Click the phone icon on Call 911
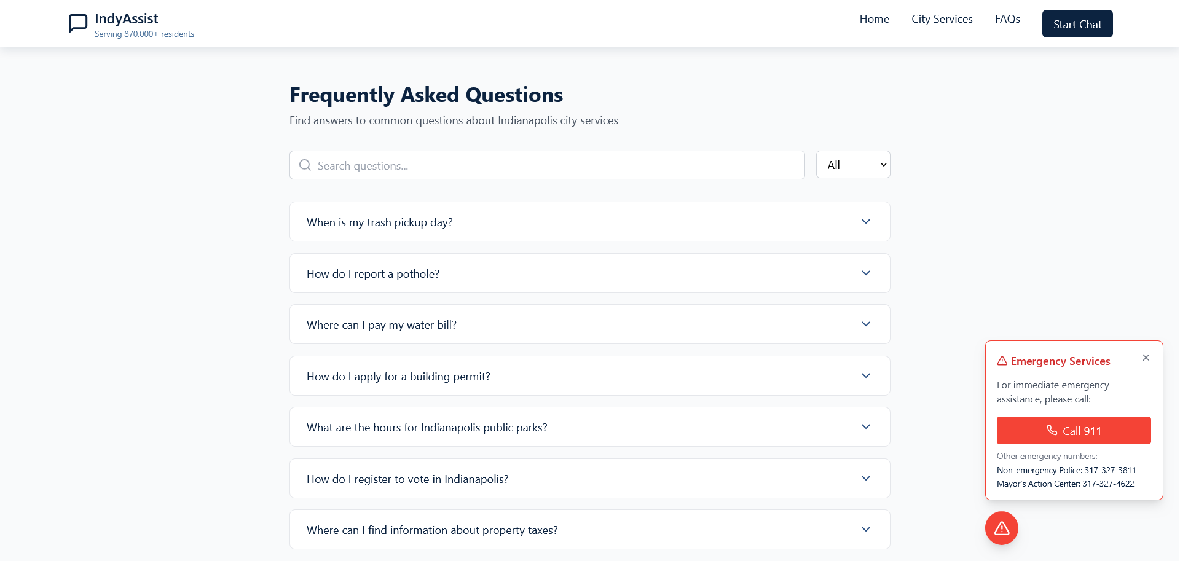Screen dimensions: 1180x561 1052,431
